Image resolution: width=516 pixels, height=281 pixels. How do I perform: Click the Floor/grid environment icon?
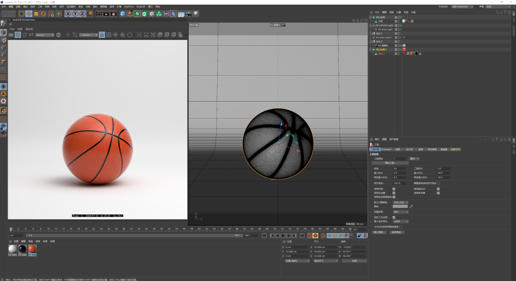181,14
